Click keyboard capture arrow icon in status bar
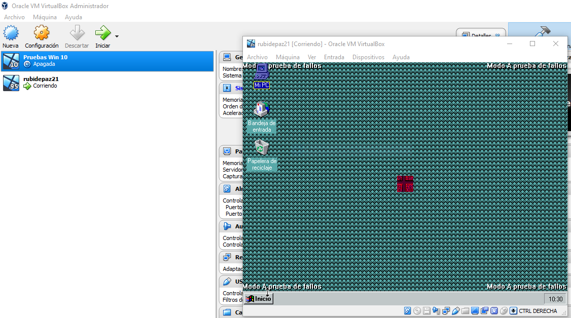 (x=514, y=311)
